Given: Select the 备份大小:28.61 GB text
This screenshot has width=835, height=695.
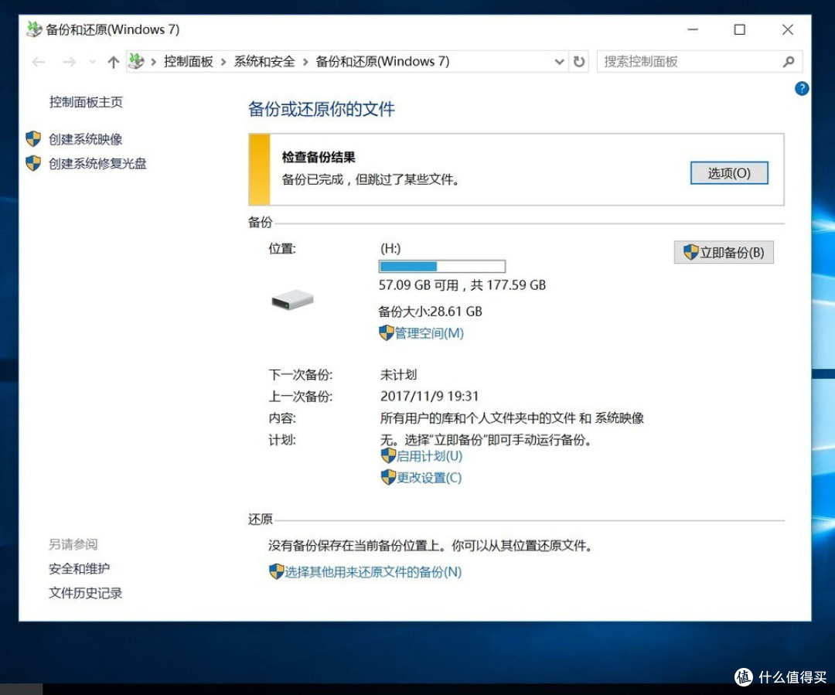Looking at the screenshot, I should click(x=431, y=312).
